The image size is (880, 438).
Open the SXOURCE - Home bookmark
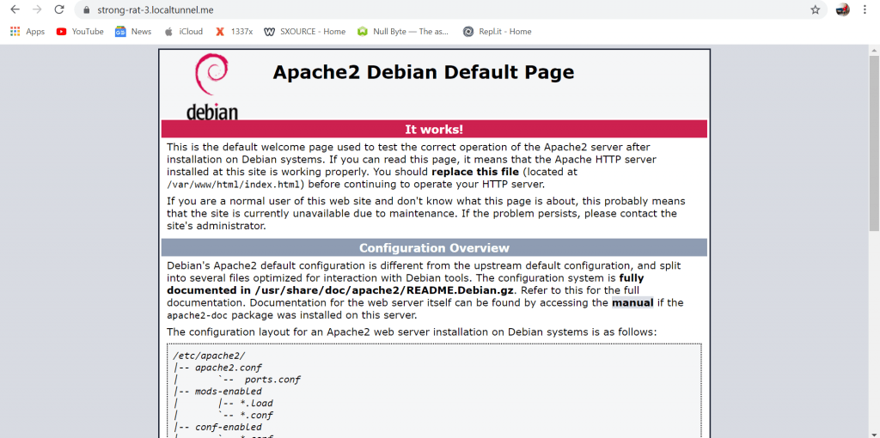[x=305, y=32]
